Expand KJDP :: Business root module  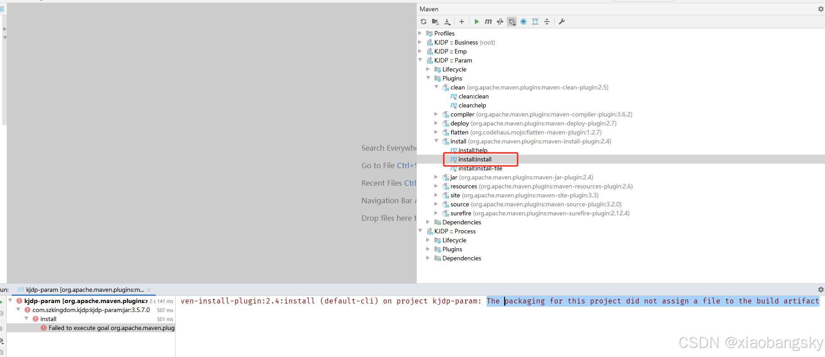(x=420, y=42)
